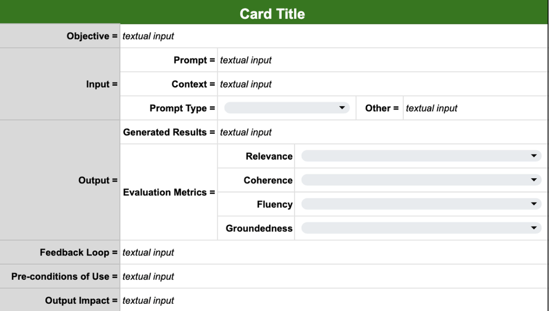This screenshot has width=549, height=311.
Task: Click the Groundedness dropdown arrow
Action: coord(534,228)
